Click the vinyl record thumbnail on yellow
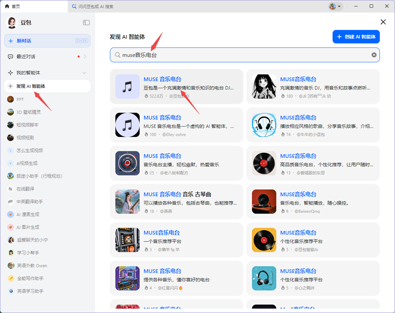The width and height of the screenshot is (395, 313). point(264,240)
